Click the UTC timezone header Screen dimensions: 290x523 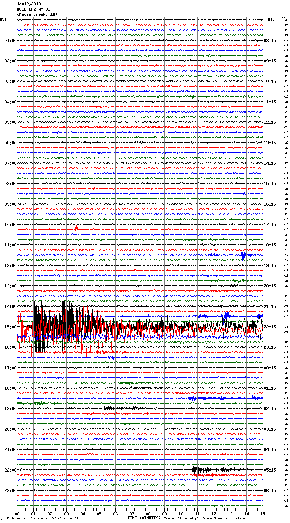pos(271,19)
